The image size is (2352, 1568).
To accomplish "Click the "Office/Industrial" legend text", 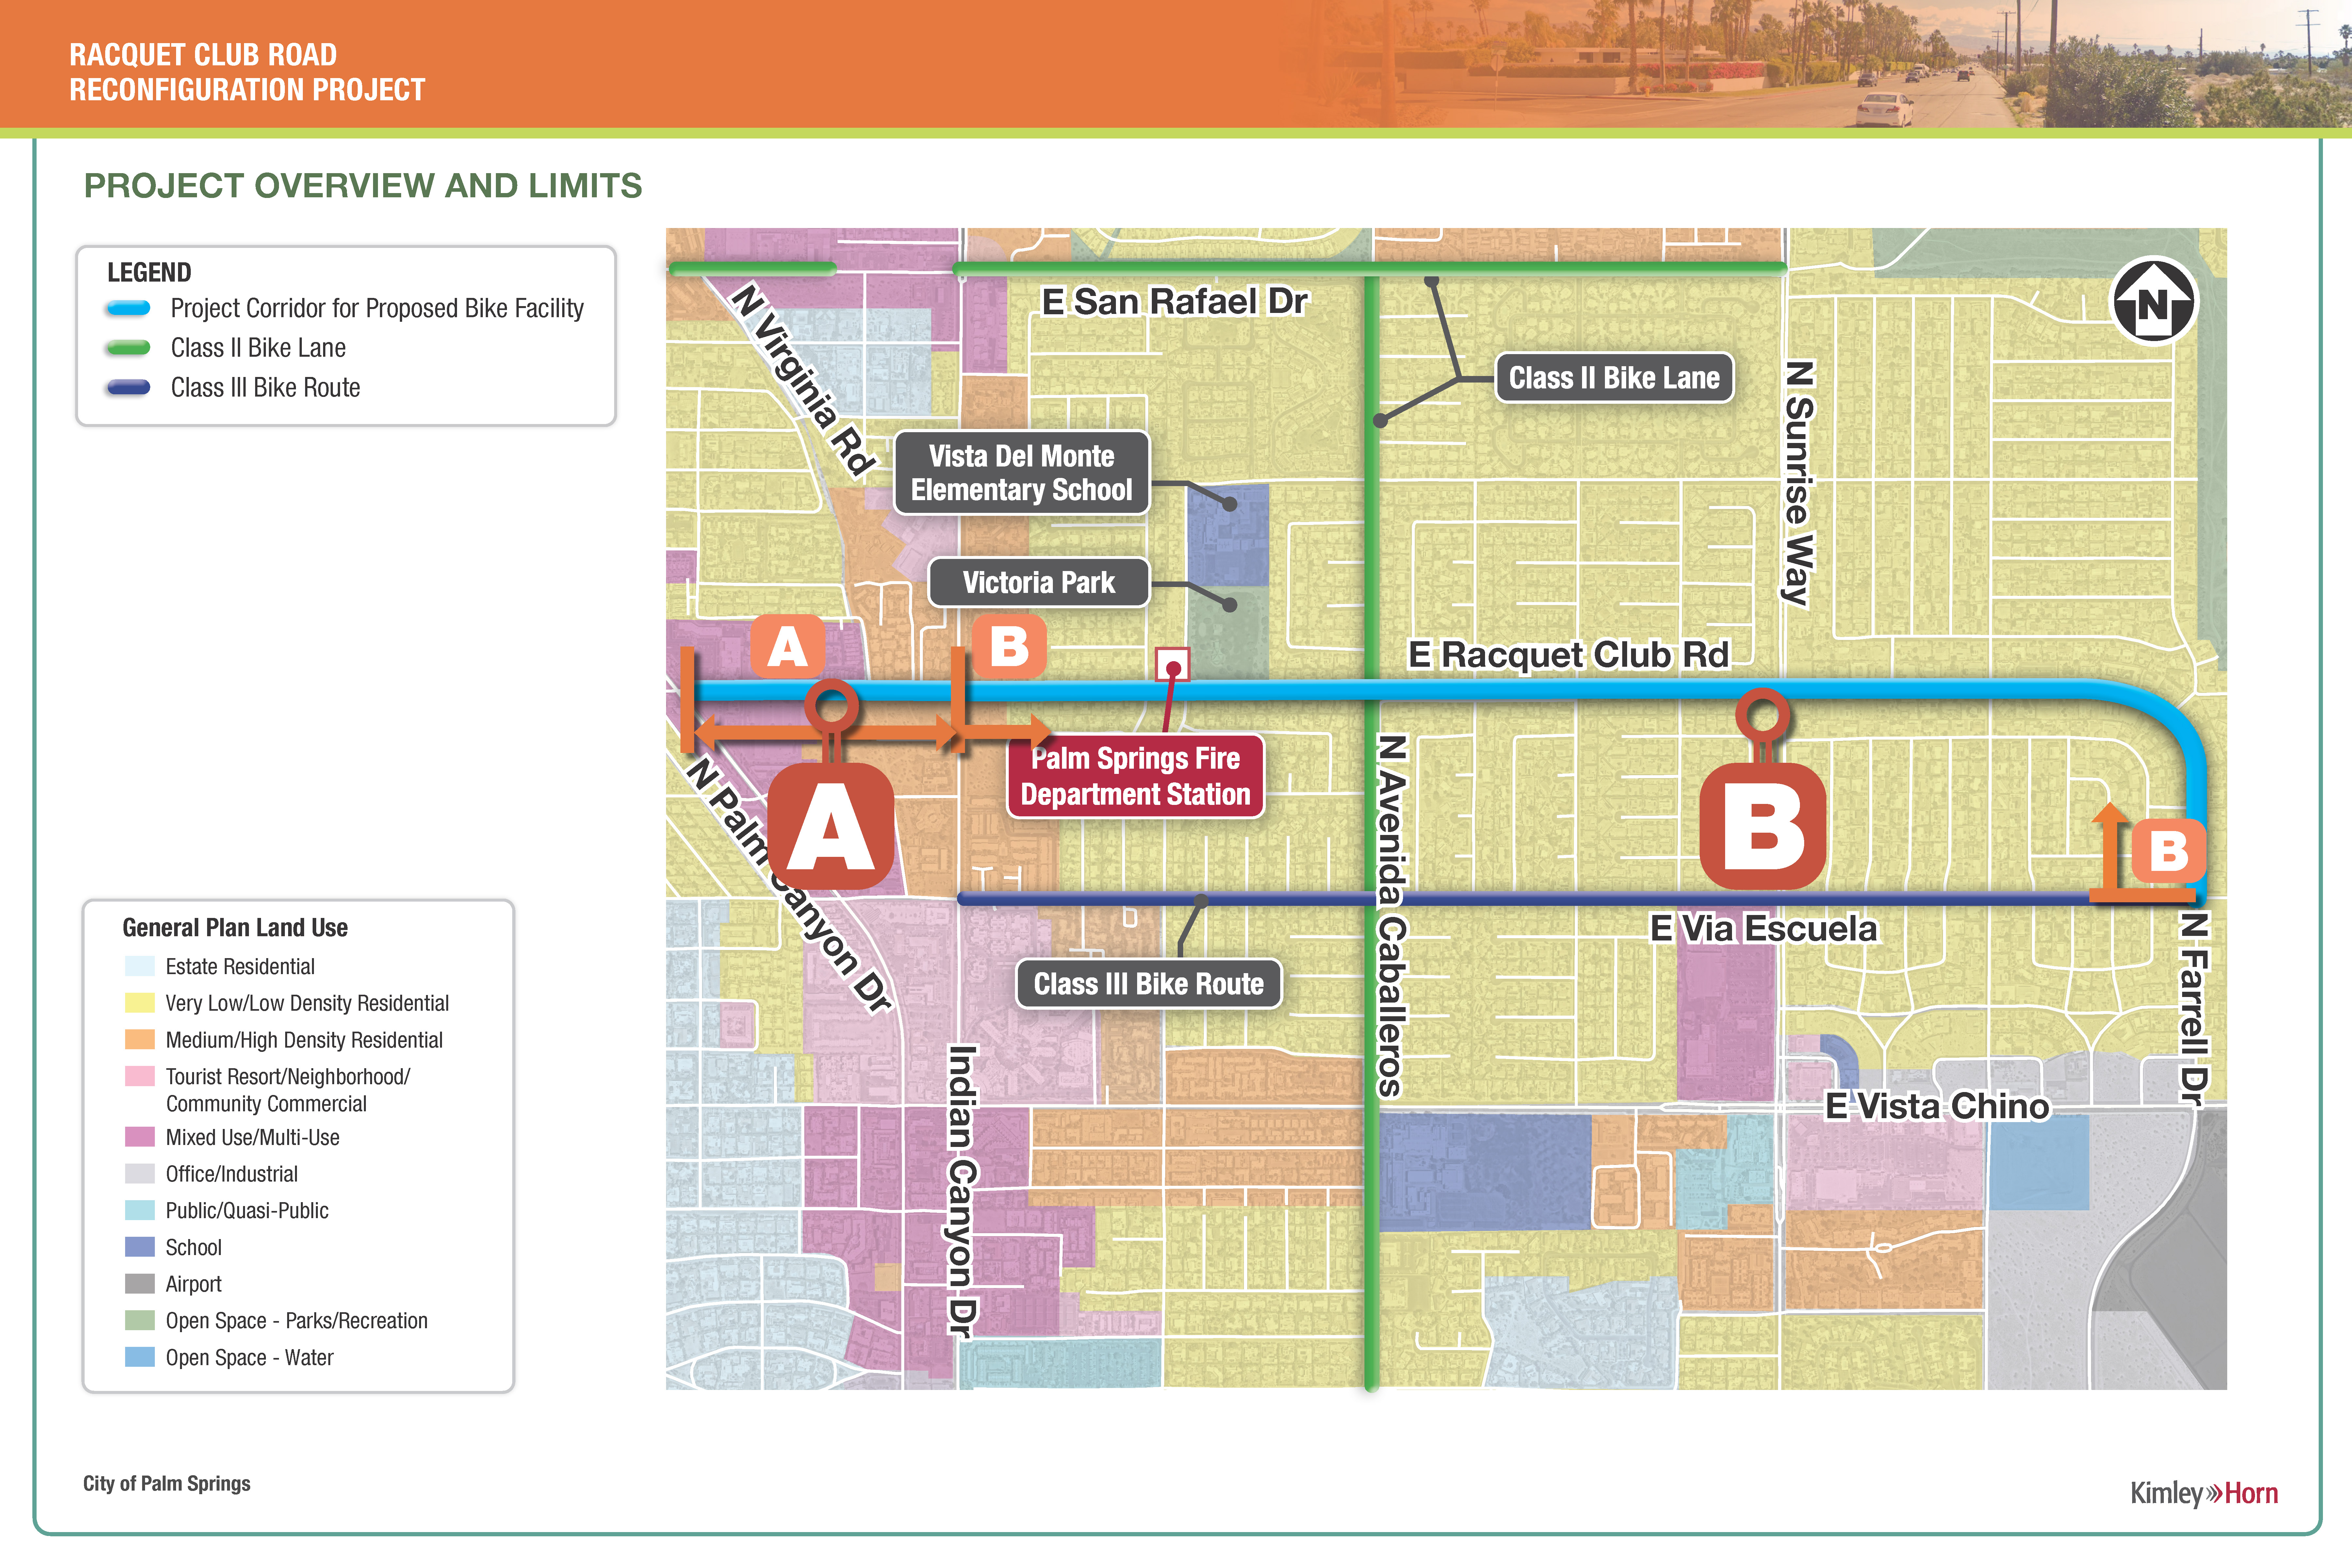I will click(x=232, y=1174).
